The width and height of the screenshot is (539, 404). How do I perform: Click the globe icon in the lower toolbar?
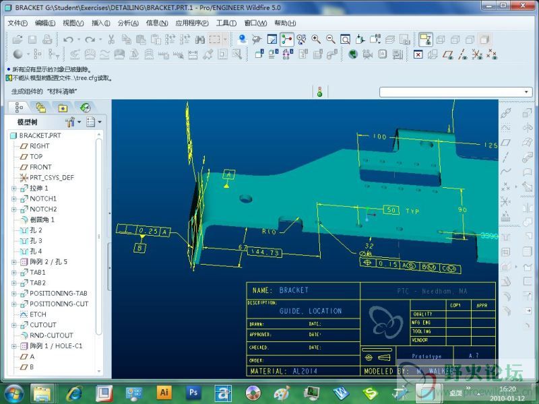click(x=353, y=55)
